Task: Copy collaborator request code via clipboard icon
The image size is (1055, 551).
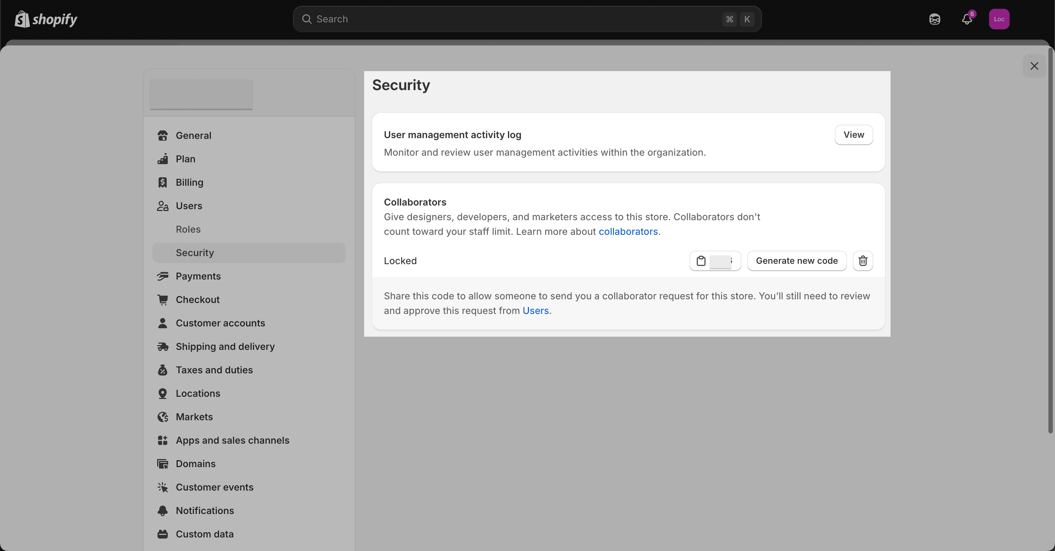Action: (x=701, y=260)
